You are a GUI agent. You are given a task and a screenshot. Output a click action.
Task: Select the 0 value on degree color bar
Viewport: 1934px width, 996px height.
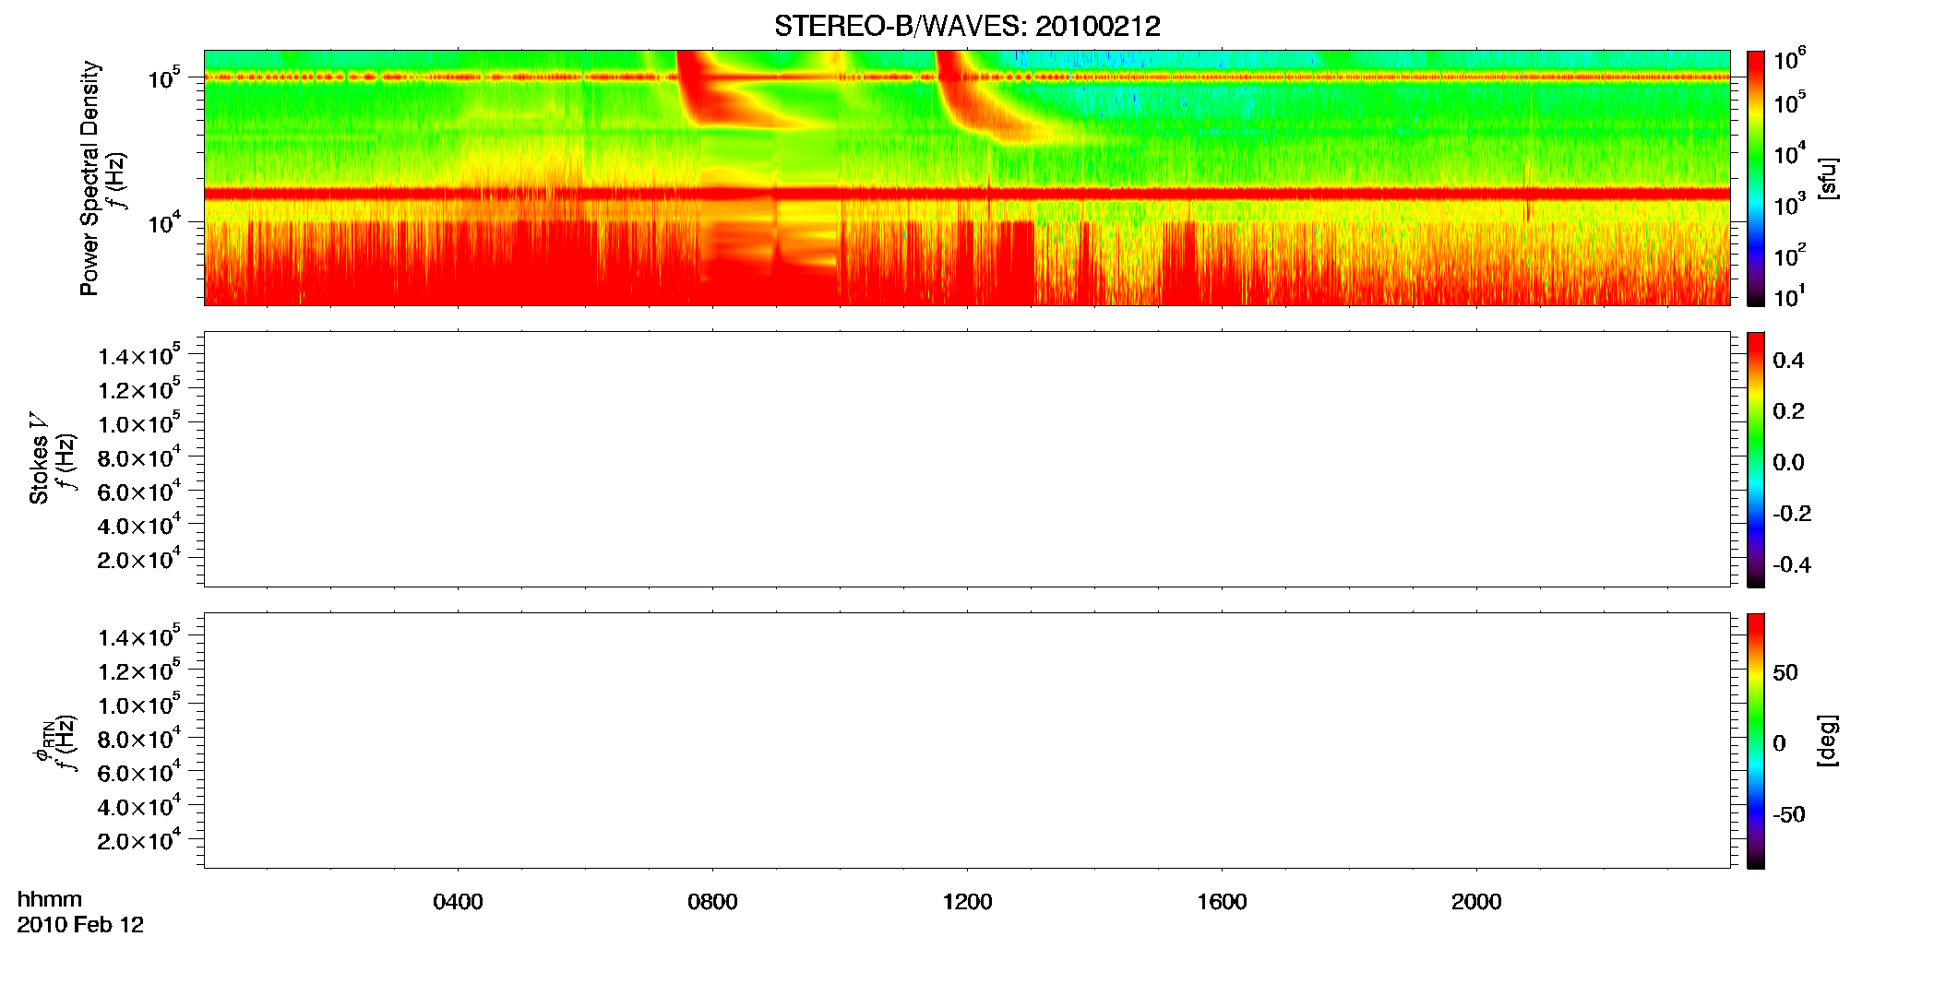[x=1779, y=743]
